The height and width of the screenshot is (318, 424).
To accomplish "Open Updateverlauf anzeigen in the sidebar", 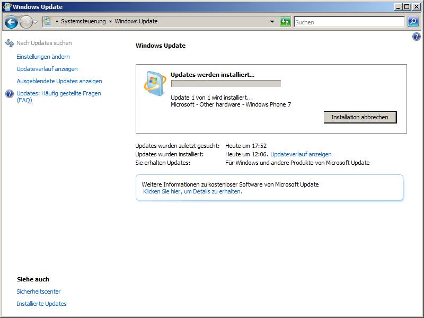I will (47, 69).
